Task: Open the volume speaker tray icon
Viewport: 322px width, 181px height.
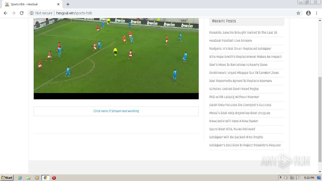Action: coord(286,178)
